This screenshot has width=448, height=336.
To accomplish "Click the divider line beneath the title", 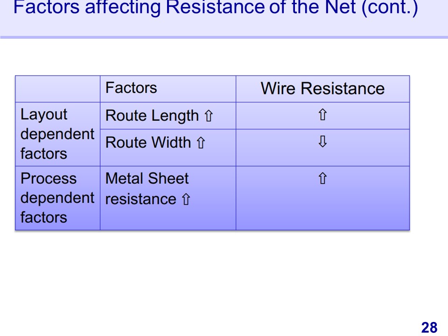I will pyautogui.click(x=224, y=37).
